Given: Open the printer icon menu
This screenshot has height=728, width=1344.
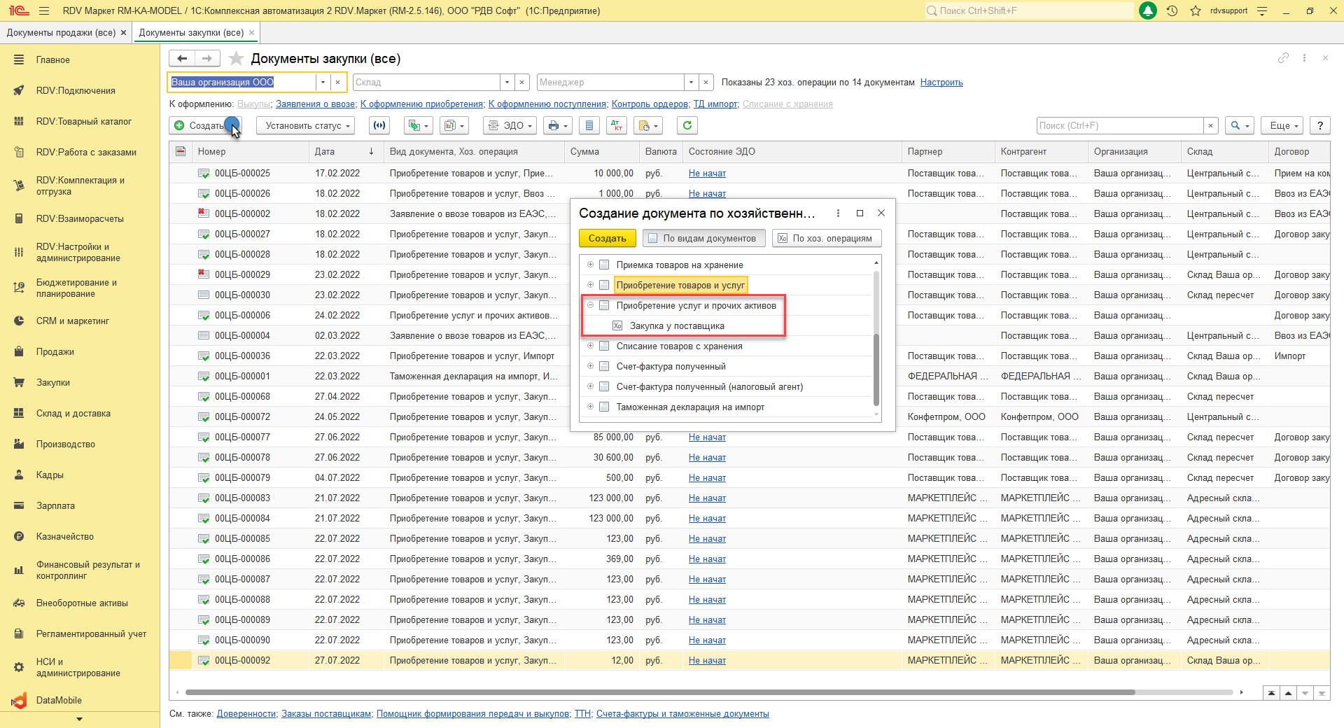Looking at the screenshot, I should [x=557, y=125].
